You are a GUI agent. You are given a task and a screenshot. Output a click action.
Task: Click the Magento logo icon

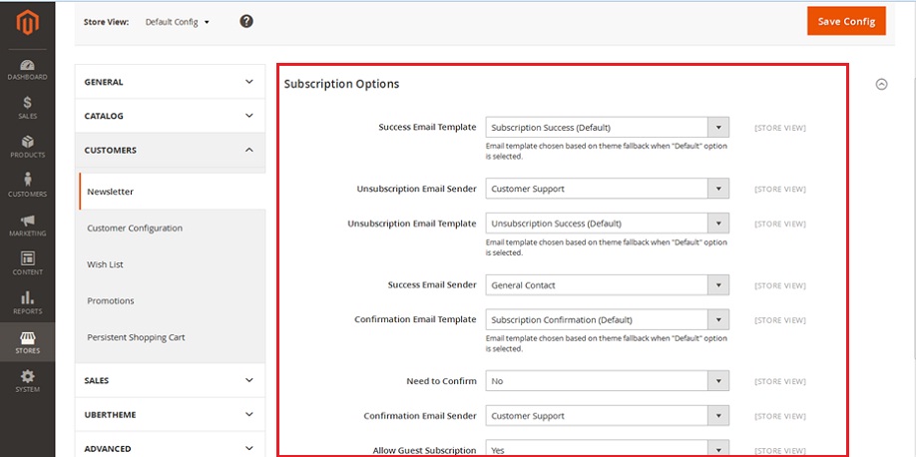28,23
